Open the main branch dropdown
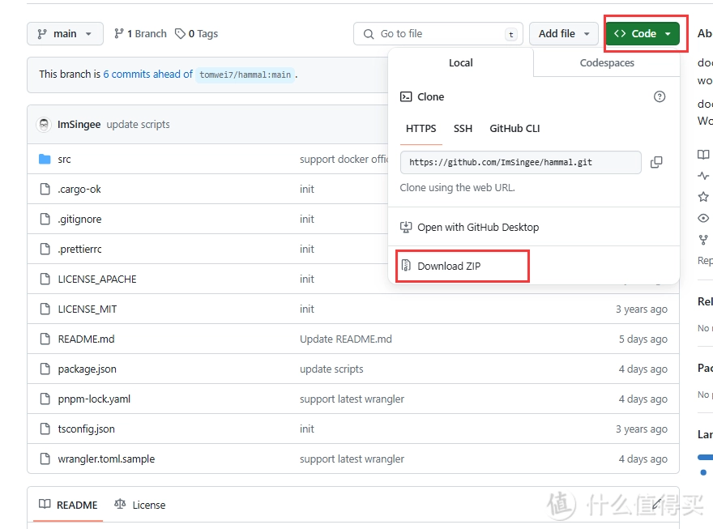This screenshot has height=529, width=713. [x=65, y=34]
